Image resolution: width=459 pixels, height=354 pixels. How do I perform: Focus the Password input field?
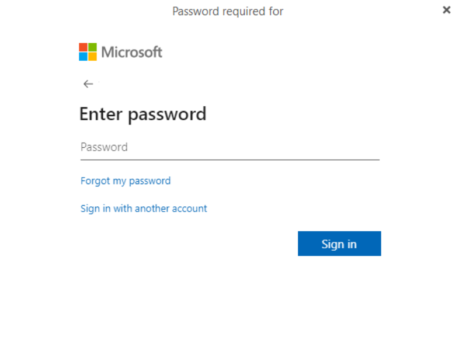(x=230, y=147)
